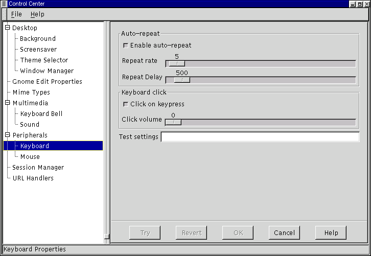Viewport: 371px width, 256px height.
Task: Open the Help menu
Action: point(37,14)
